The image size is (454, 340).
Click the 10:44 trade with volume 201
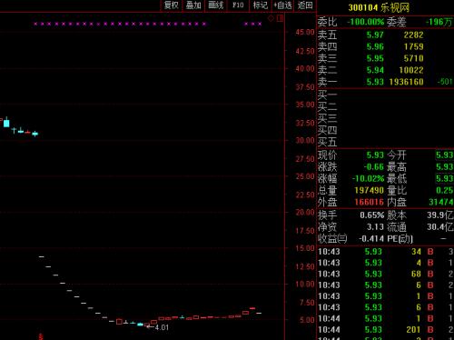point(385,330)
